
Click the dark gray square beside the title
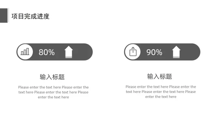tap(4, 15)
